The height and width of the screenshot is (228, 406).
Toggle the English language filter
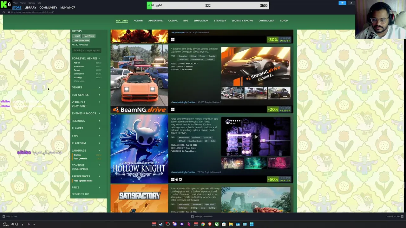(x=77, y=155)
